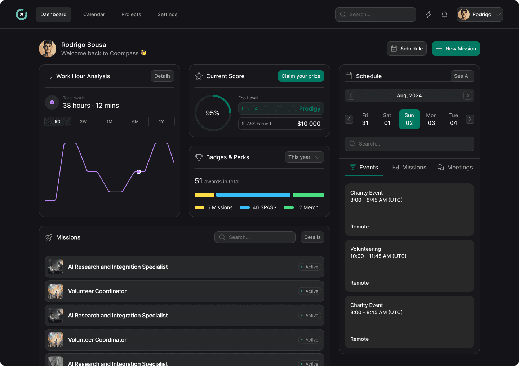Viewport: 519px width, 366px height.
Task: Switch to the Missions tab in Schedule
Action: [409, 167]
